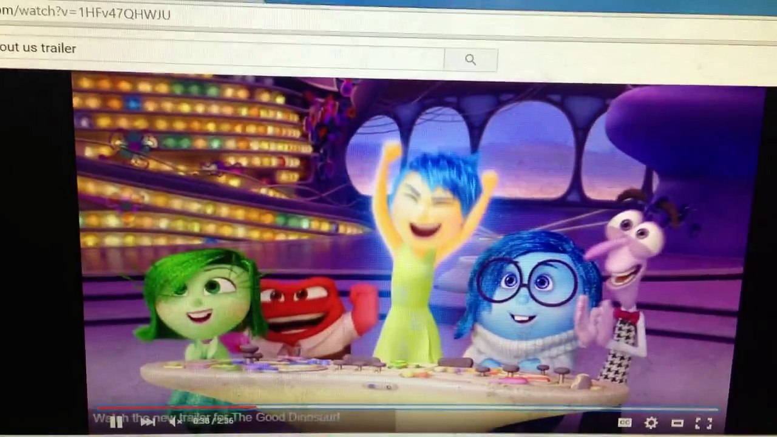
Task: Seek along the video progress bar
Action: click(x=407, y=408)
